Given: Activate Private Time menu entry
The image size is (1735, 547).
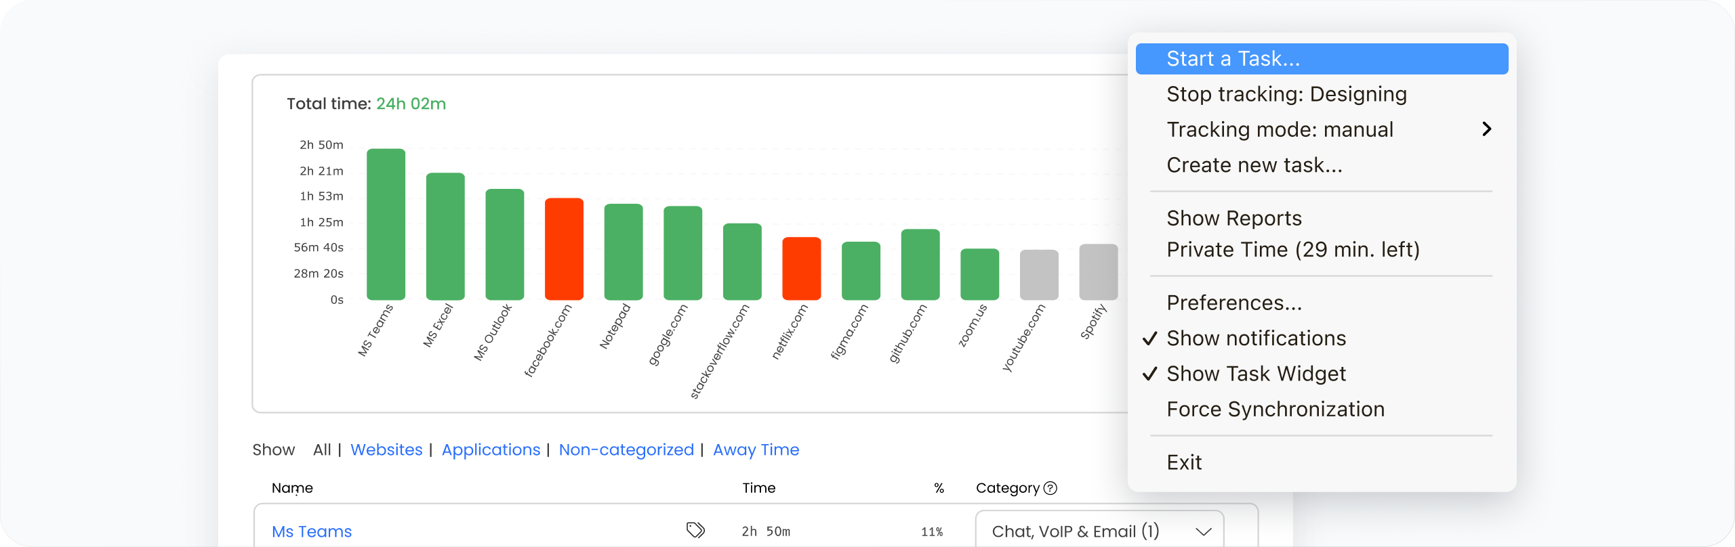Looking at the screenshot, I should click(1292, 250).
